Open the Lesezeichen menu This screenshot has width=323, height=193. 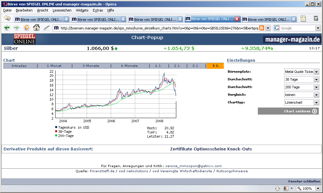(62, 10)
